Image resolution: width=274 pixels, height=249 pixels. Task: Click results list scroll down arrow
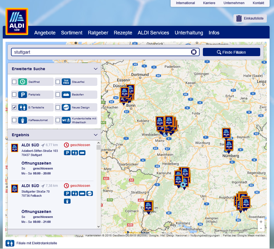click(x=98, y=227)
